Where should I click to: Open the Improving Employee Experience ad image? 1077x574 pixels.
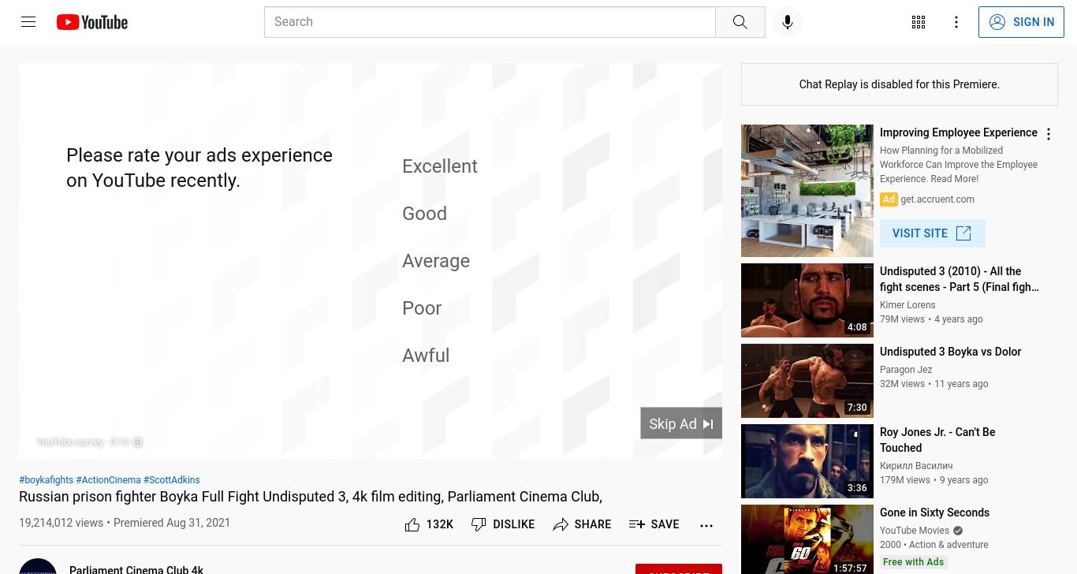807,191
